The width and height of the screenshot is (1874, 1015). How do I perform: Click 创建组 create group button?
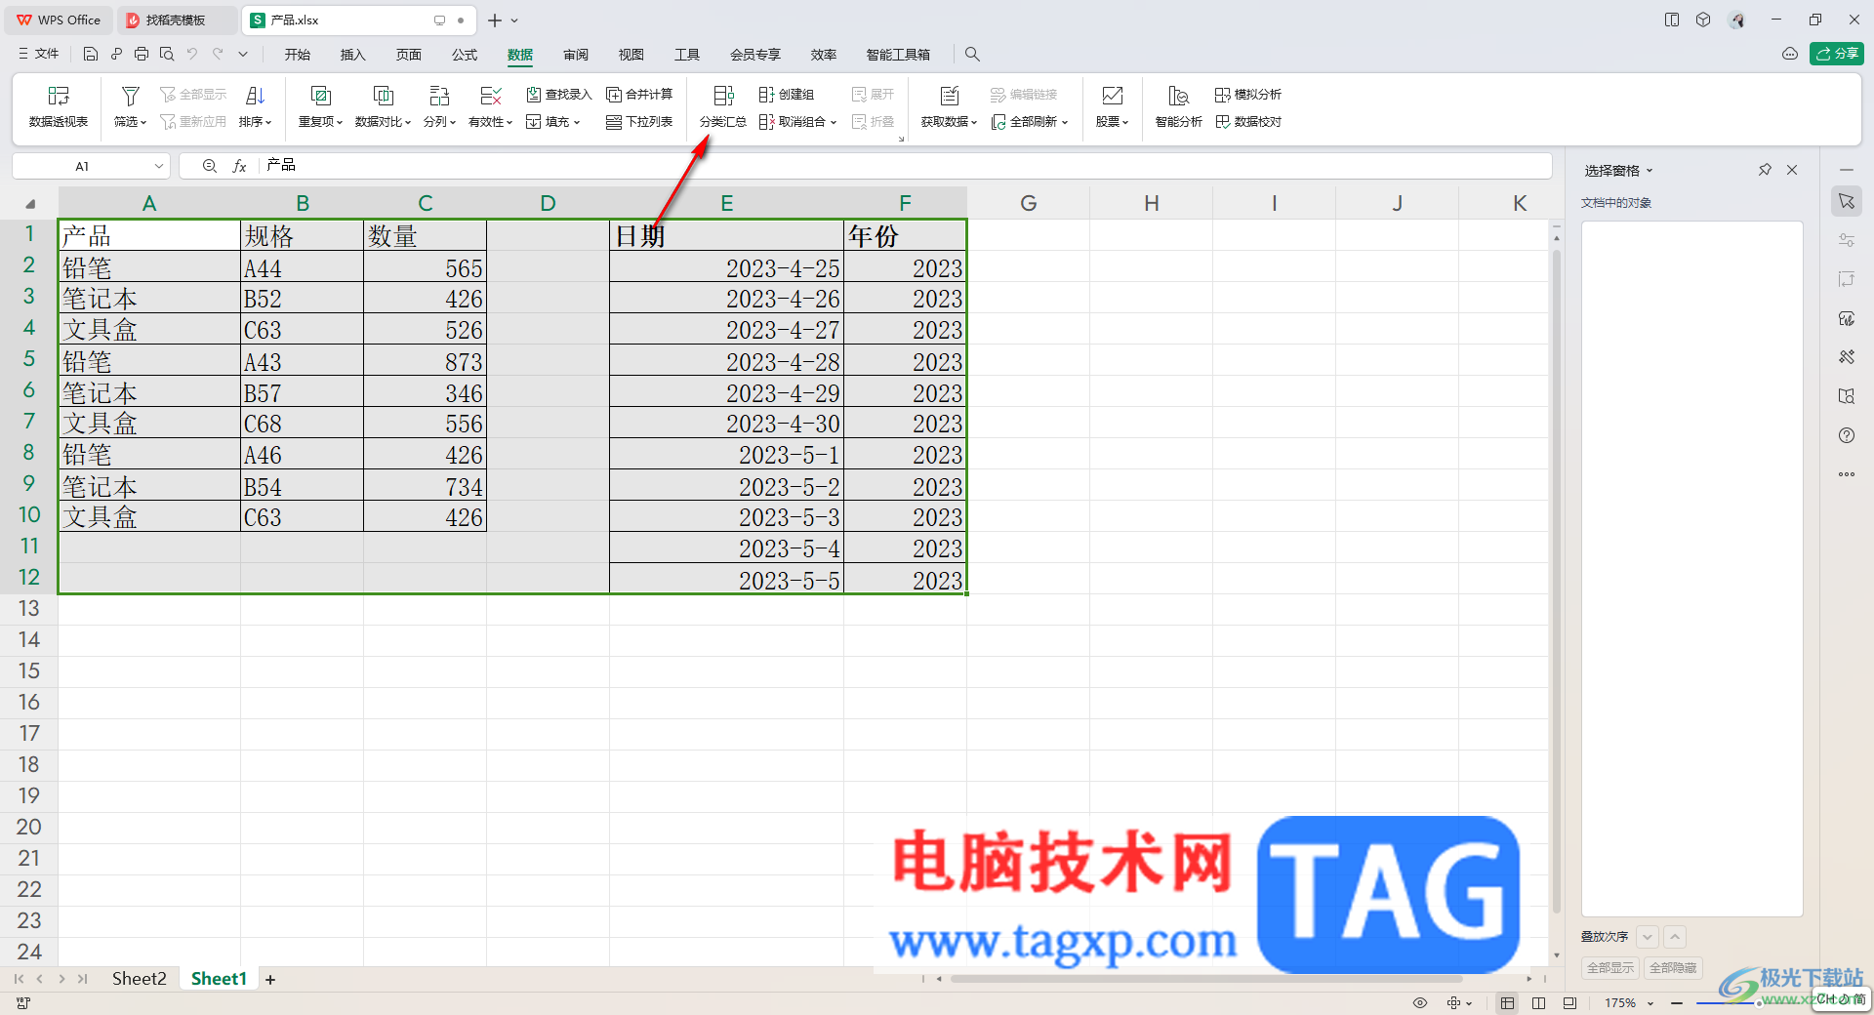(787, 95)
